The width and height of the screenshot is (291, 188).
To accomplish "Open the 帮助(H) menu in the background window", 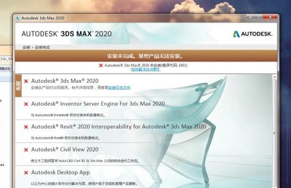I will tap(5, 69).
